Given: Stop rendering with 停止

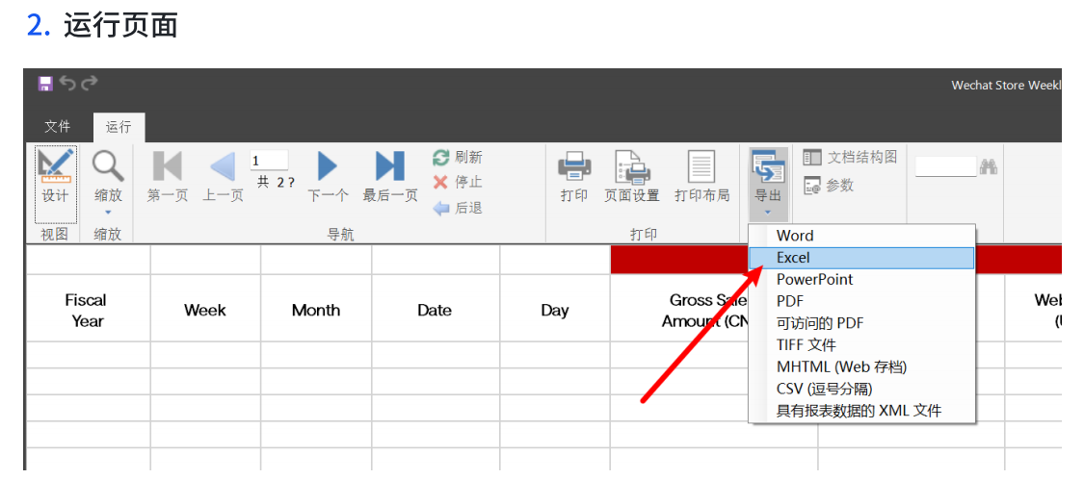Looking at the screenshot, I should pos(458,182).
